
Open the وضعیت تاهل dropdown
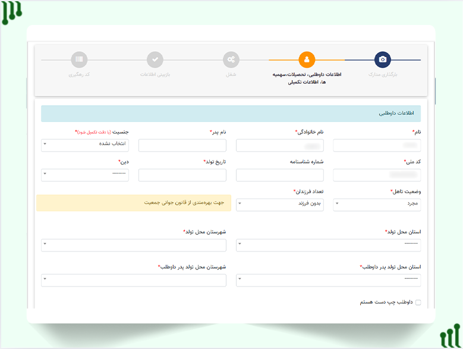pyautogui.click(x=377, y=205)
